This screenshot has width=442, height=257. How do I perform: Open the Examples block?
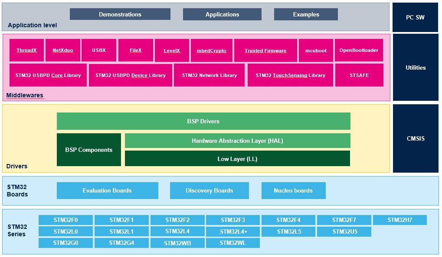306,14
